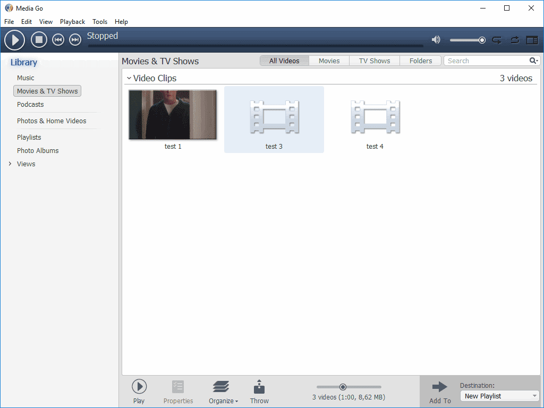
Task: Click the Library heading
Action: tap(23, 62)
